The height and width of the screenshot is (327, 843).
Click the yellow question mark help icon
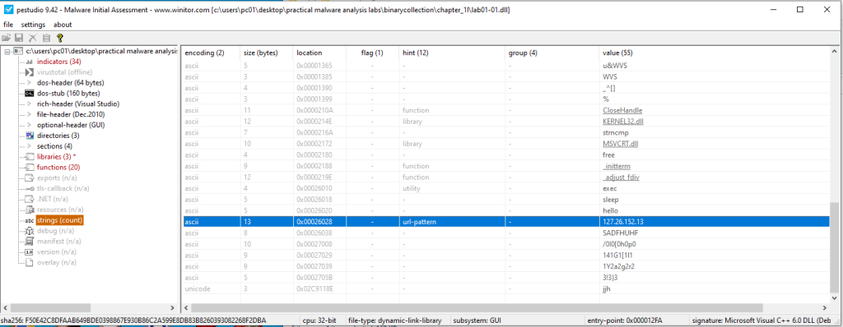(x=59, y=38)
